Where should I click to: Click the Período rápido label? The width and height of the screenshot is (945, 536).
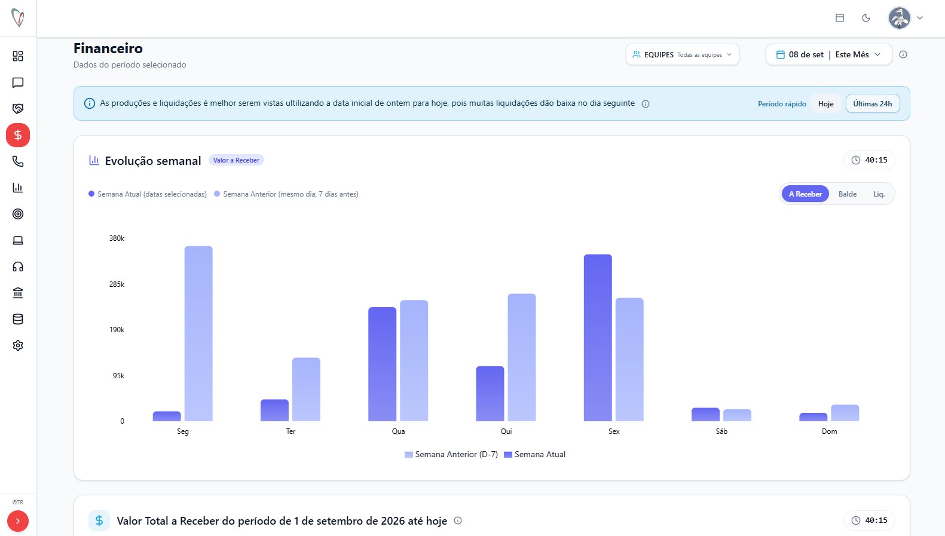pyautogui.click(x=782, y=104)
